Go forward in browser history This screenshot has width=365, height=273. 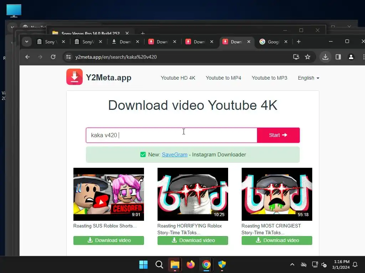(40, 57)
